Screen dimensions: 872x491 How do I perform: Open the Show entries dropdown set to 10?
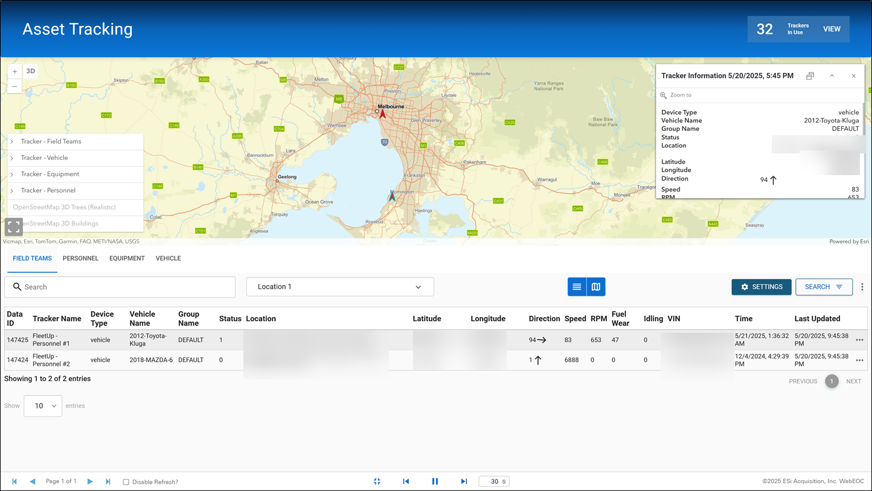tap(42, 405)
